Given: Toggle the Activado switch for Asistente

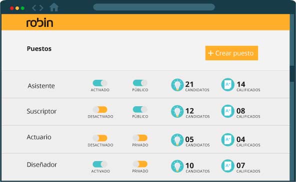Looking at the screenshot, I should point(100,83).
